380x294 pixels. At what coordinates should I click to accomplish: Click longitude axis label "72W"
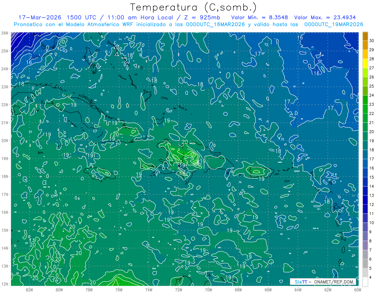179,290
